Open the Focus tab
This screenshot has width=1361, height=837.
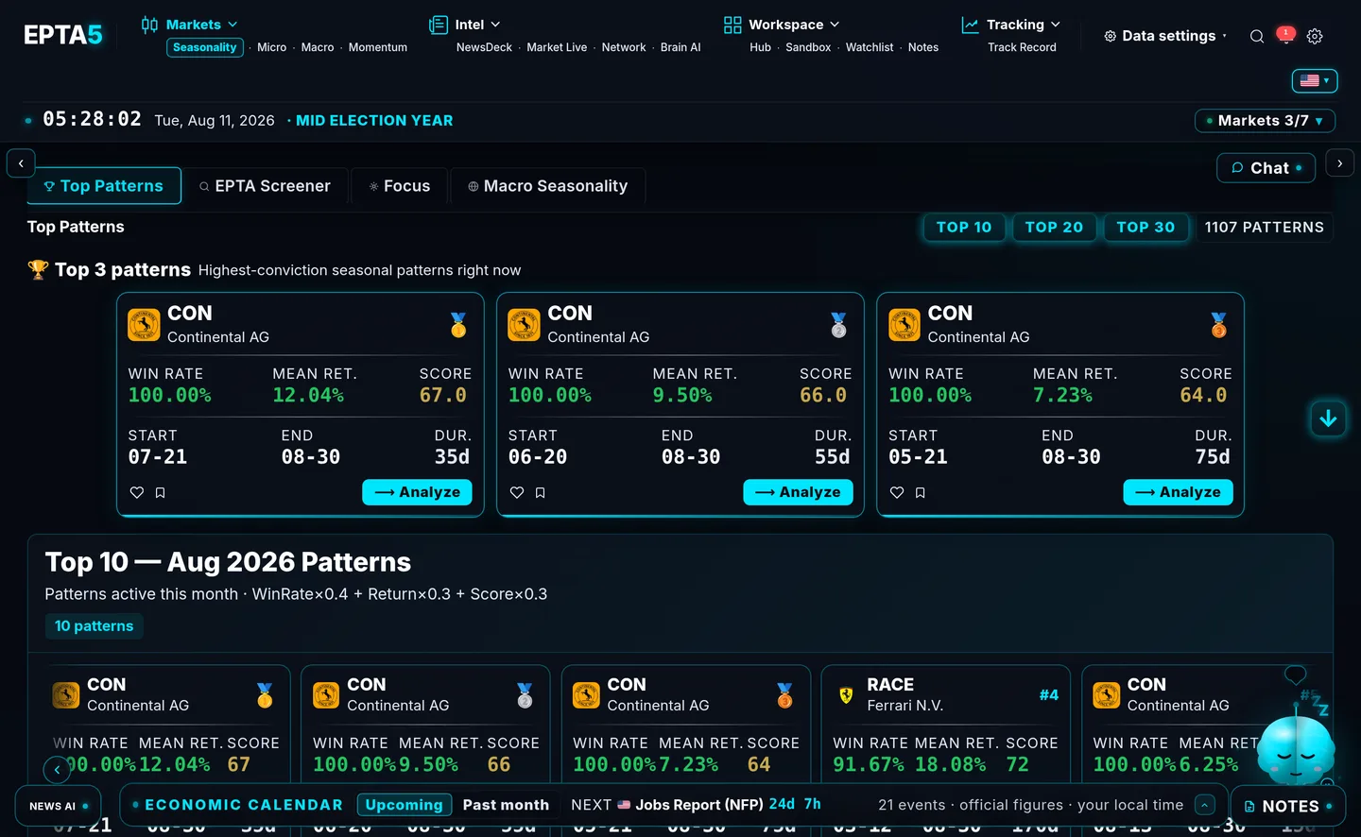coord(400,186)
